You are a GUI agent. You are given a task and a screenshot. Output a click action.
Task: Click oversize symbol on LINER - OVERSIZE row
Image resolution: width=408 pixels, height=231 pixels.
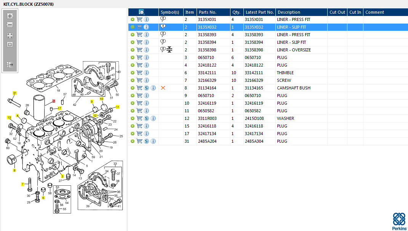169,50
